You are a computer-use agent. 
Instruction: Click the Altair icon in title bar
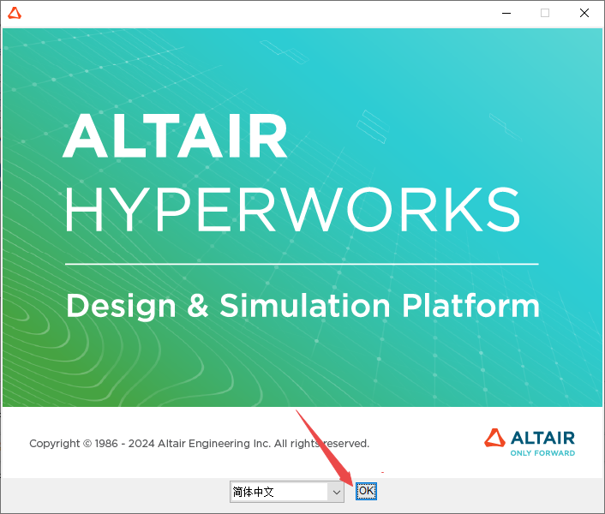14,13
